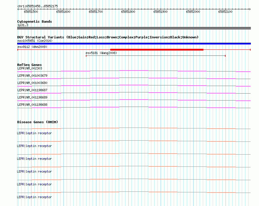Open the esv9112 (Ahn2009) variant label
The image size is (259, 206).
(32, 47)
